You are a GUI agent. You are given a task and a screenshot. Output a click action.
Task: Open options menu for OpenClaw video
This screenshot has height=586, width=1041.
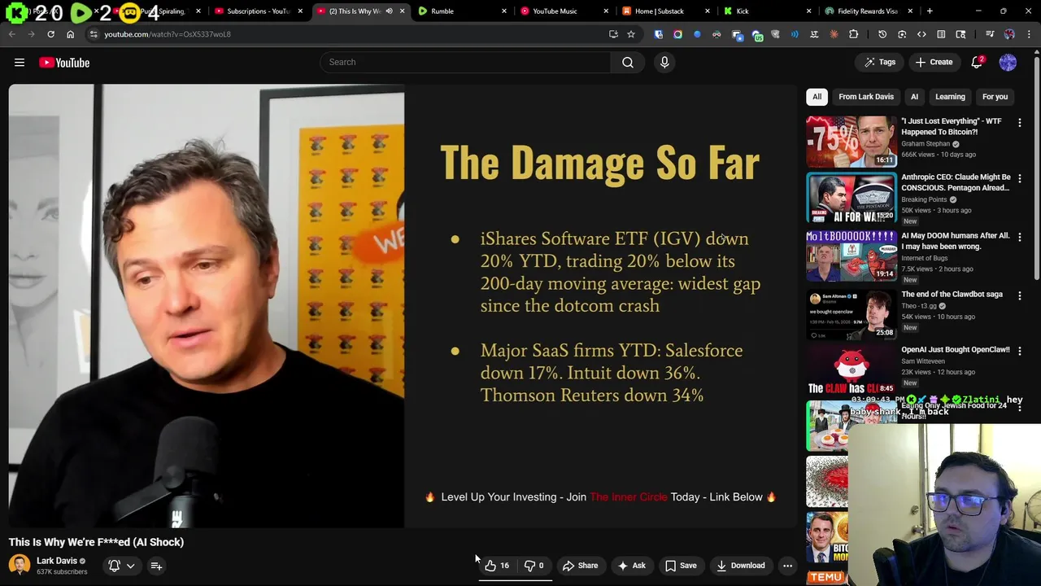tap(1020, 351)
